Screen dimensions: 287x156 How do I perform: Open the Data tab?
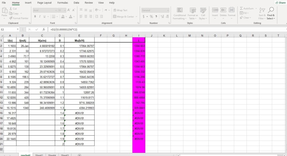[76, 3]
